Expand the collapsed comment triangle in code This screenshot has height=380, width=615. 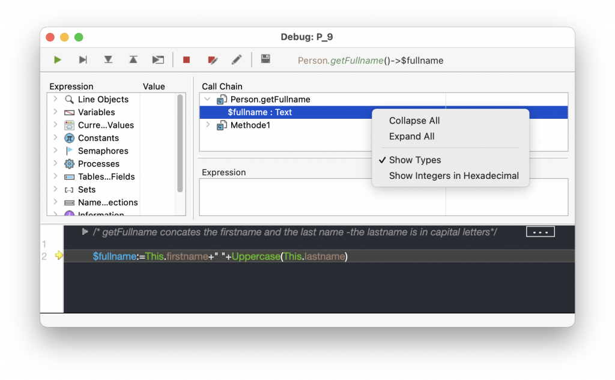85,232
